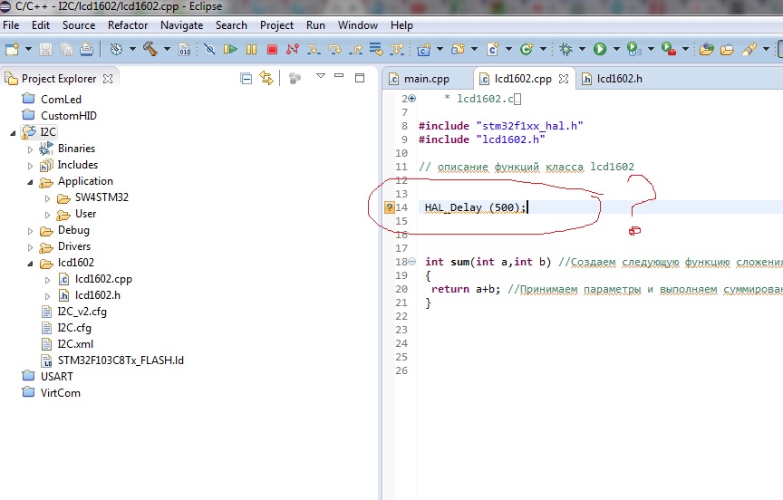Toggle Link with Editor in Project Explorer
Viewport: 783px width, 500px height.
pos(266,79)
